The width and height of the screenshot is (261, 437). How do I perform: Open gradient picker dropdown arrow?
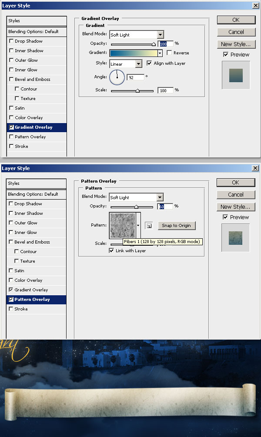tap(160, 53)
